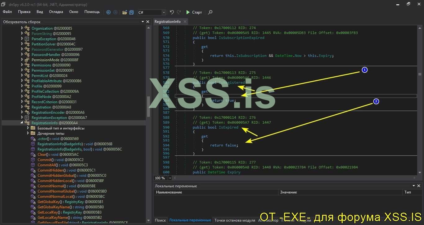
Task: Open the Правка menu
Action: (x=24, y=12)
